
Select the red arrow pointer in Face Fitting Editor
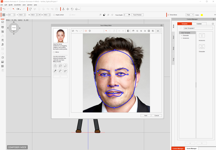click(x=106, y=31)
